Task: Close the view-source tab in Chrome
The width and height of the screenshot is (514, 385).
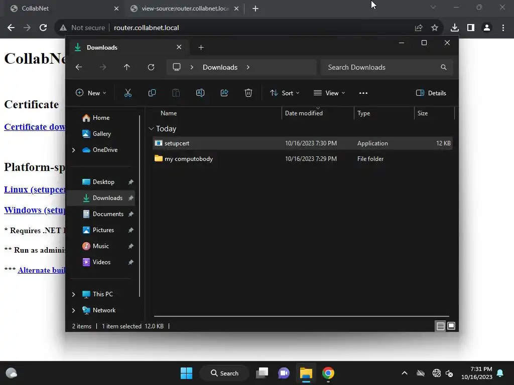Action: click(x=236, y=9)
